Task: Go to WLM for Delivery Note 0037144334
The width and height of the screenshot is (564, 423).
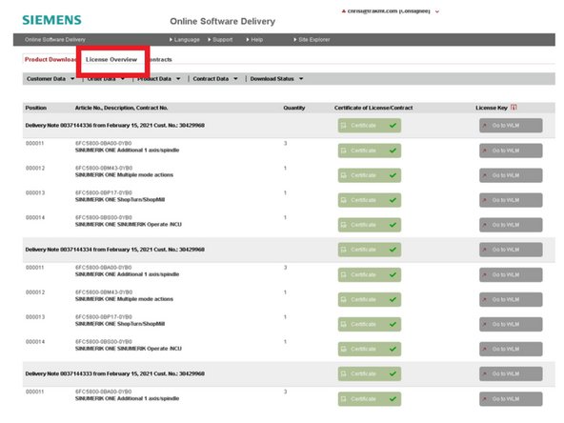Action: tap(511, 250)
